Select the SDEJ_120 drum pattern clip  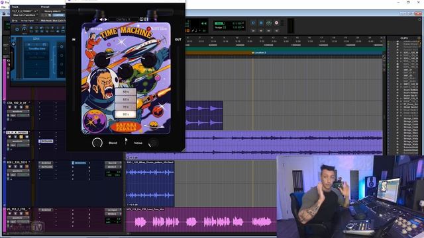pyautogui.click(x=150, y=184)
